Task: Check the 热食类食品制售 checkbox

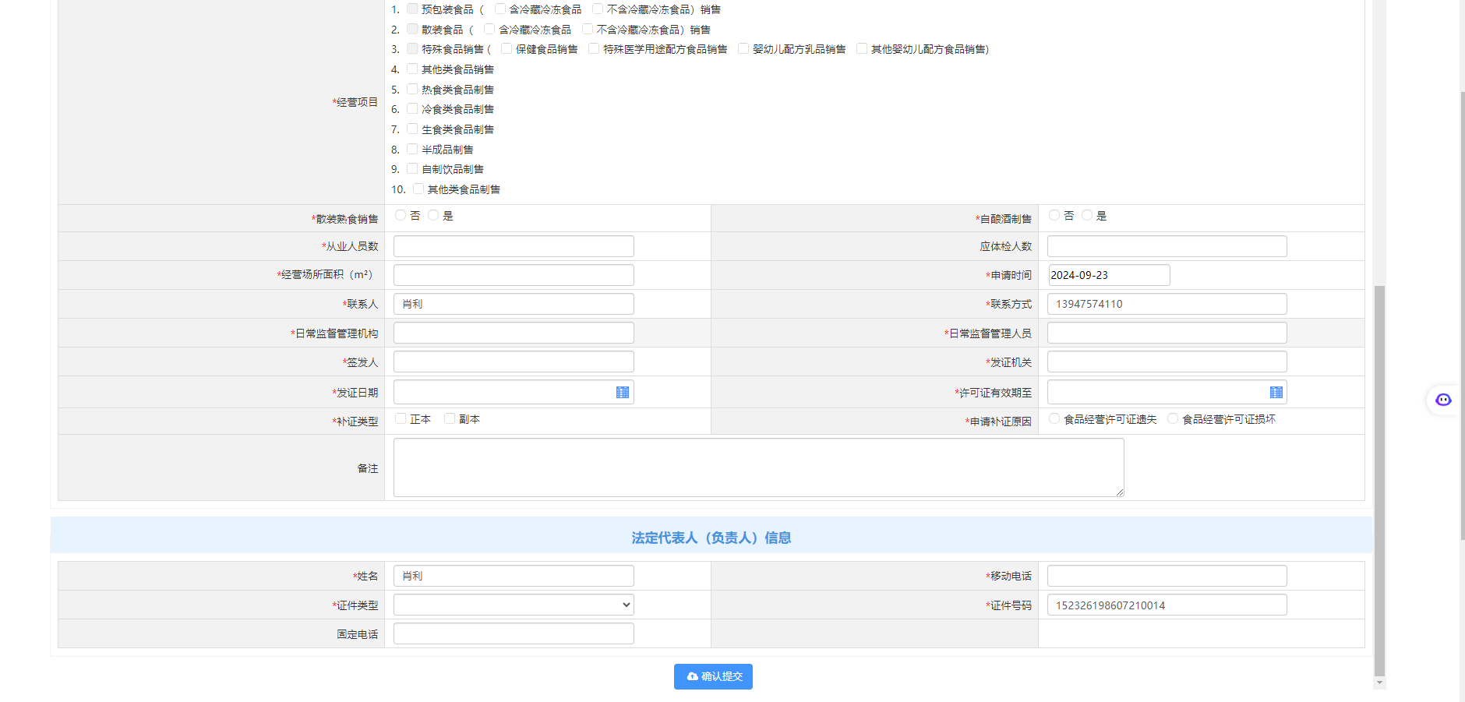Action: pos(412,89)
